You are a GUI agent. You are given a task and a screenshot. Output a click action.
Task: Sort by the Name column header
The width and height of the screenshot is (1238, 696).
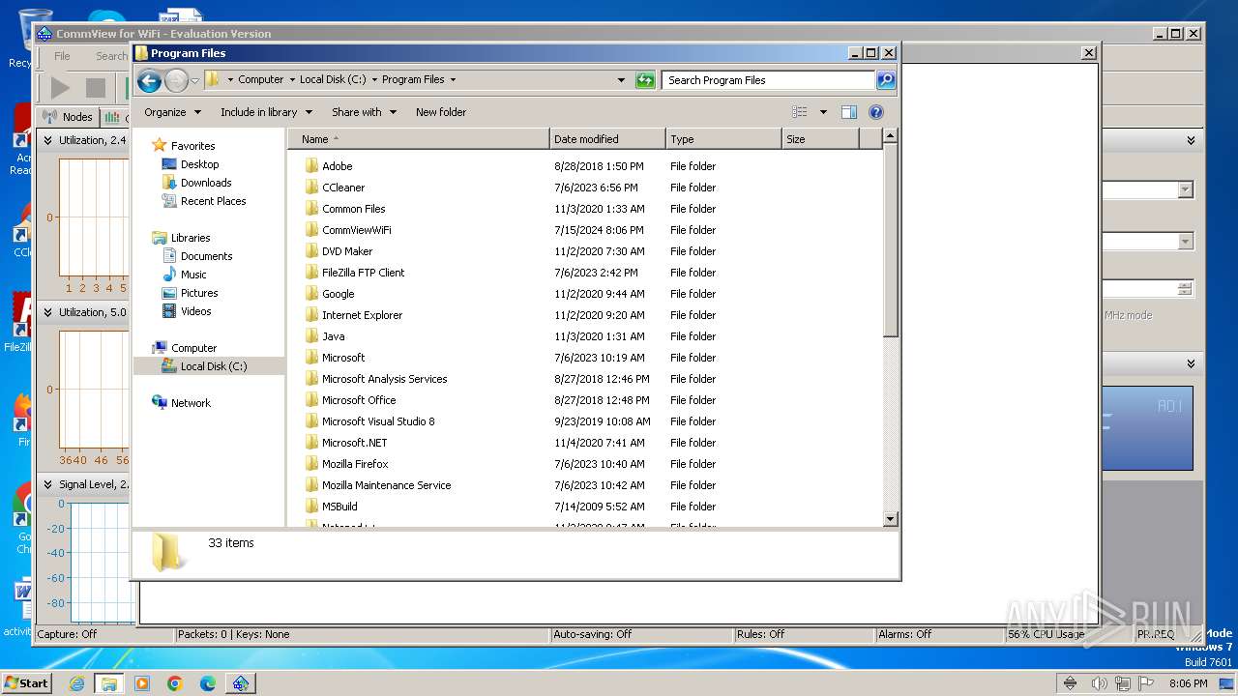click(419, 139)
